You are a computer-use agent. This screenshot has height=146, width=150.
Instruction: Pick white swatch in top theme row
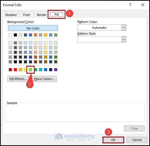point(10,35)
